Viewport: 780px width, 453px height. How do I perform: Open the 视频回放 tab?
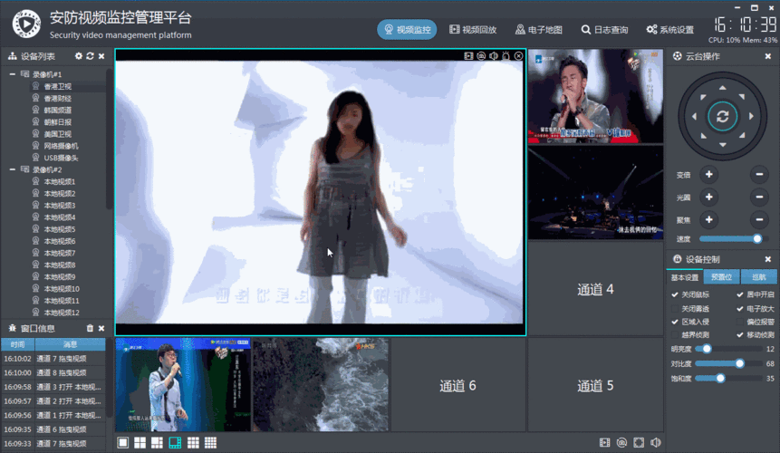473,30
